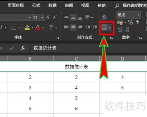This screenshot has height=117, width=147.
Task: Select column B header
Action: [30, 58]
